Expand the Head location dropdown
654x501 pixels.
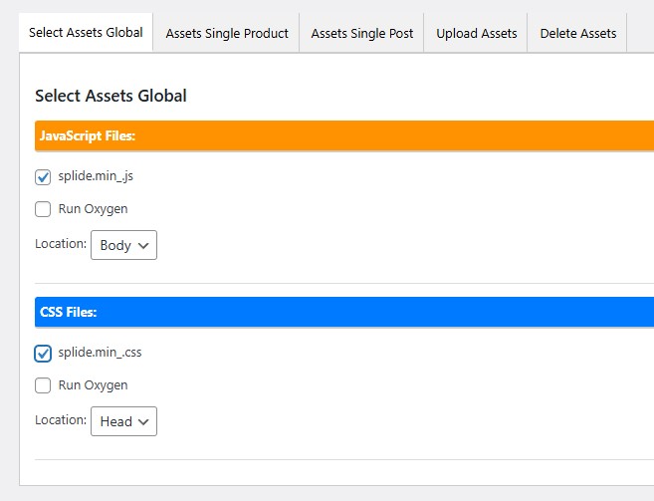point(123,421)
